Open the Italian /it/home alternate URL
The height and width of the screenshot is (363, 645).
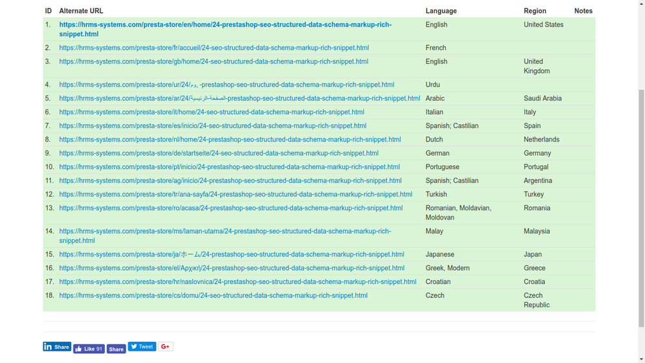tap(212, 112)
